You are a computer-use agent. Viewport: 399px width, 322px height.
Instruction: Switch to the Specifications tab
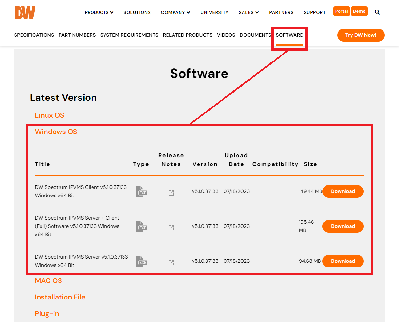click(34, 35)
